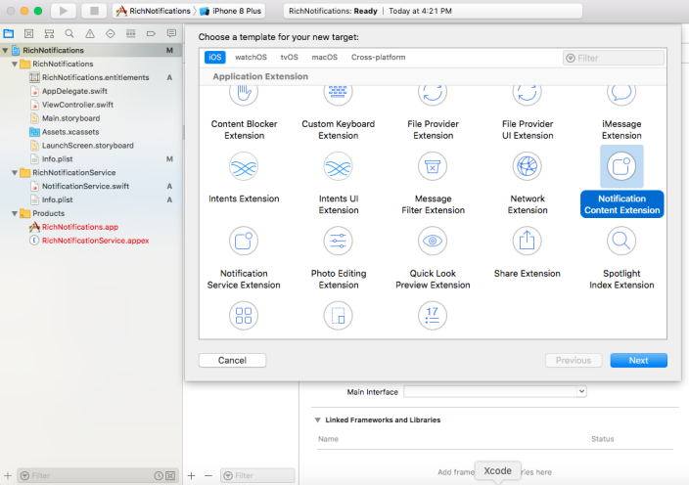Select the Network Extension template

coord(528,183)
